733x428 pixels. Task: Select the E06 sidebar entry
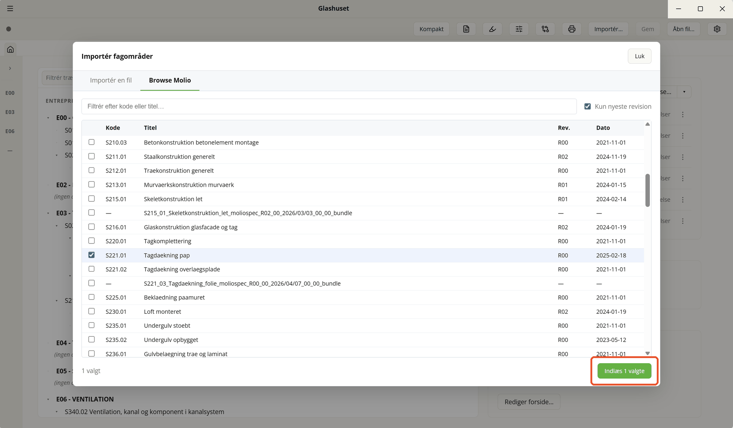pyautogui.click(x=10, y=131)
